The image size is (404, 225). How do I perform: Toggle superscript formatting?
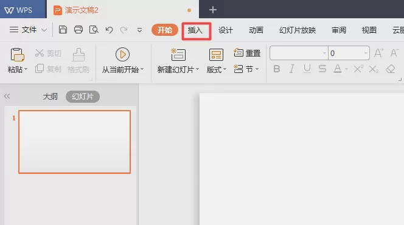point(358,69)
